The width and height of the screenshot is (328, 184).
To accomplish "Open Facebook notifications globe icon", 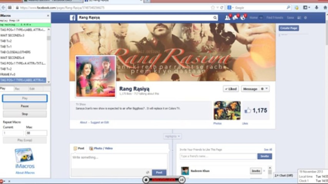I will point(243,18).
